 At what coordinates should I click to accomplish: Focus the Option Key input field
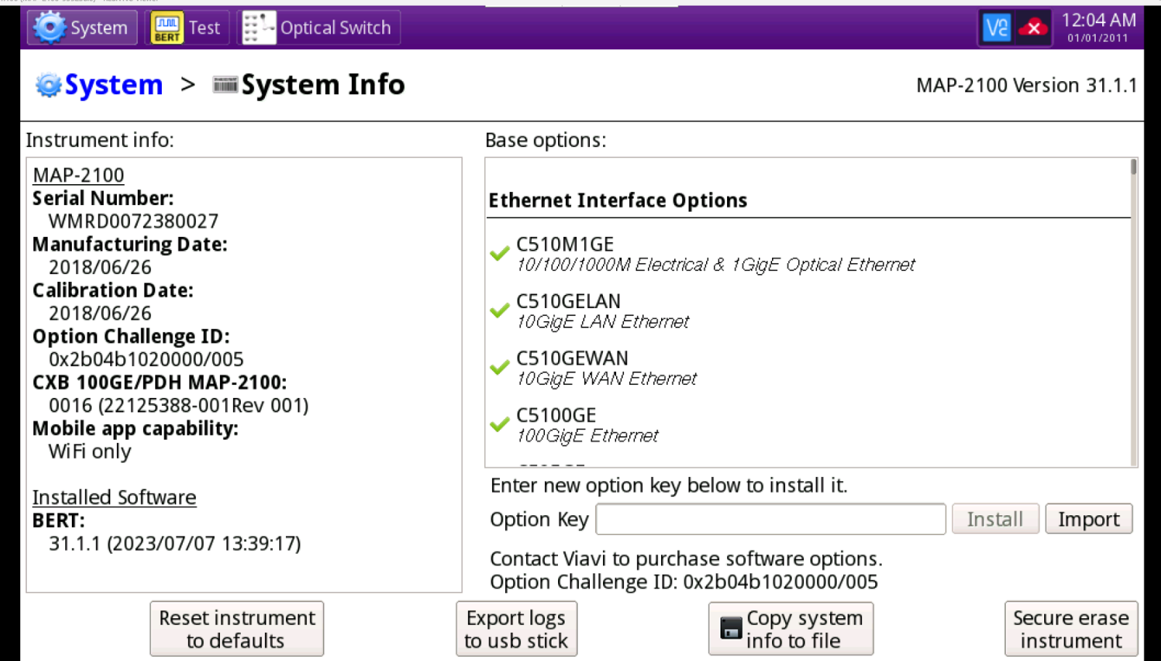[x=770, y=519]
